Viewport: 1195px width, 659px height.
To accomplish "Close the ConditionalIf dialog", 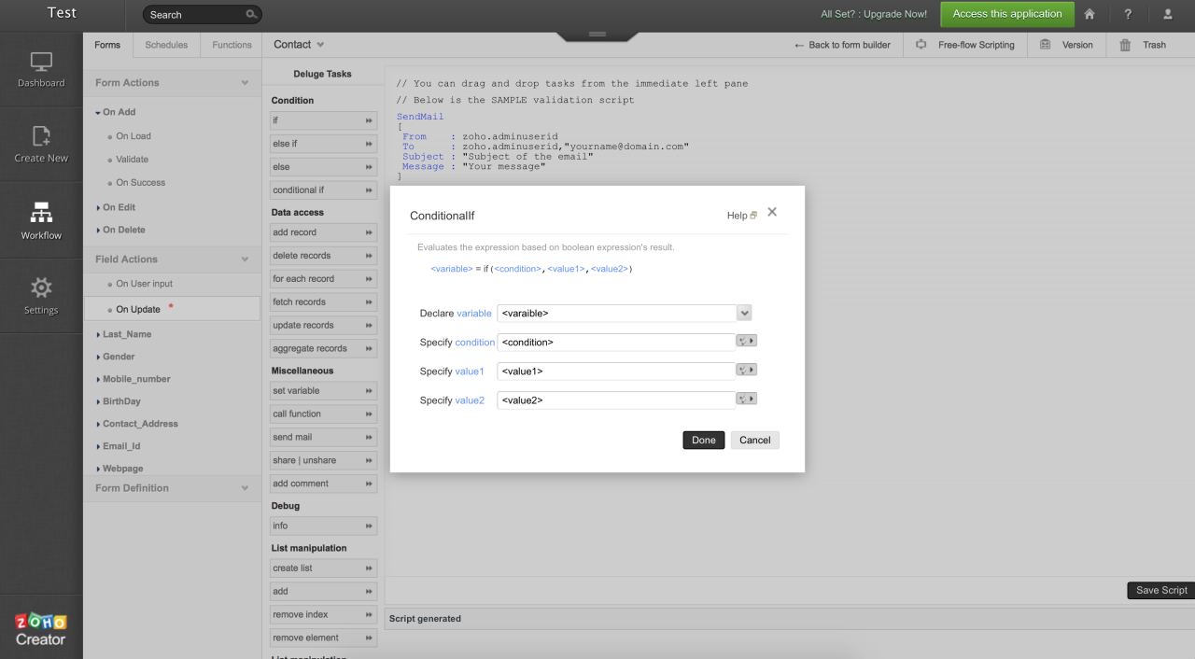I will pos(772,212).
